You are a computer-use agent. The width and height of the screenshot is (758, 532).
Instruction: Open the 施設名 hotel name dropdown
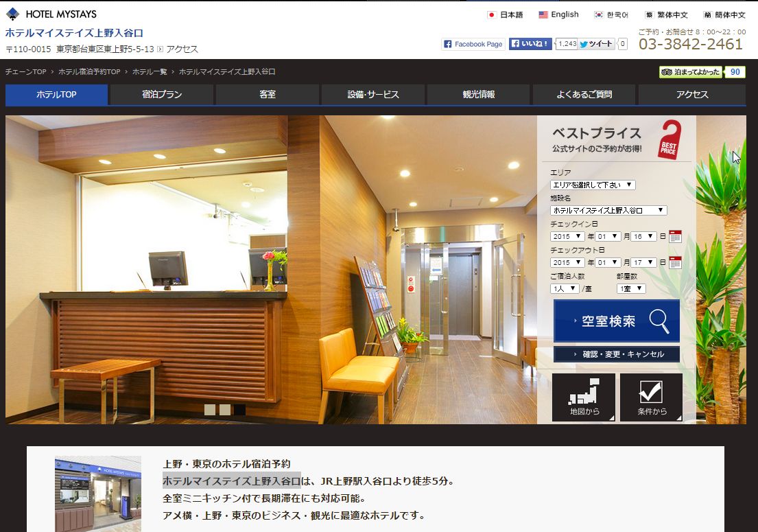pos(608,211)
